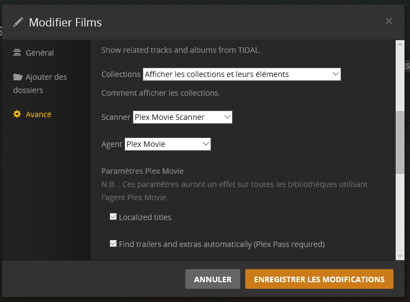The image size is (410, 302).
Task: Click the folder icon beside Ajouter des dossiers
Action: tap(18, 77)
